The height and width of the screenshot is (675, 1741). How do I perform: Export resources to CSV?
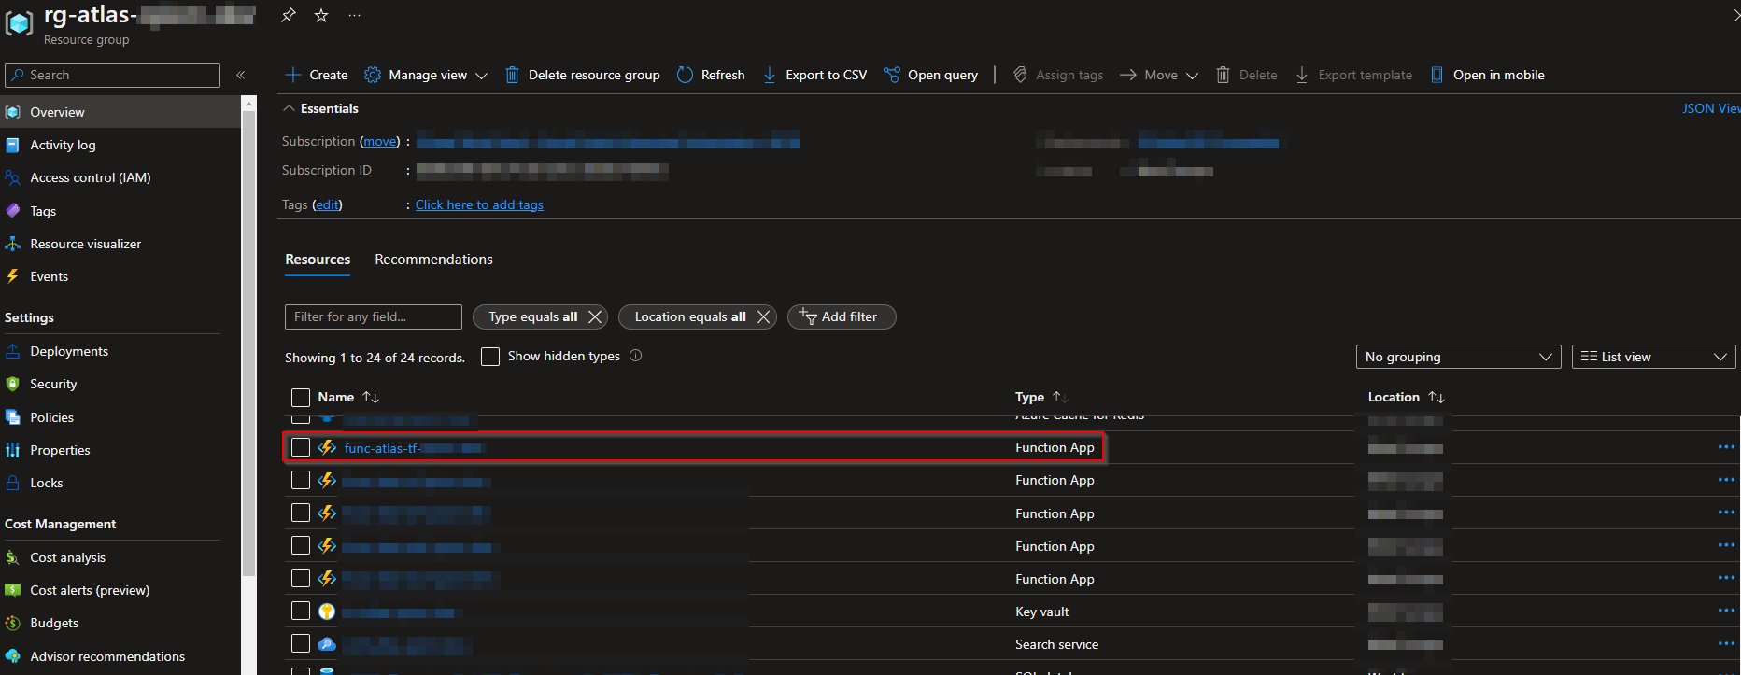814,75
